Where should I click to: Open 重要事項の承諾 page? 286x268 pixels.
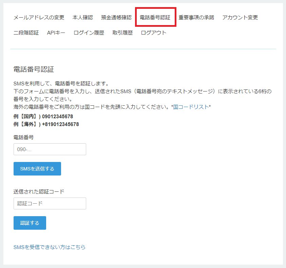[x=196, y=18]
